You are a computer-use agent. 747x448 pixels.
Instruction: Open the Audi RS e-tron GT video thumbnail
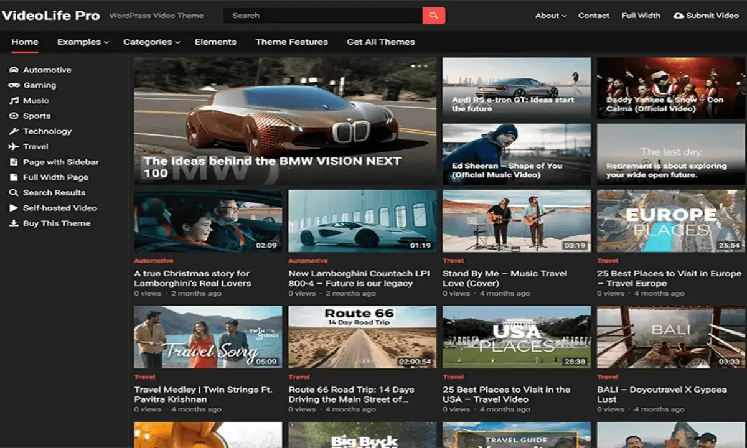(517, 88)
